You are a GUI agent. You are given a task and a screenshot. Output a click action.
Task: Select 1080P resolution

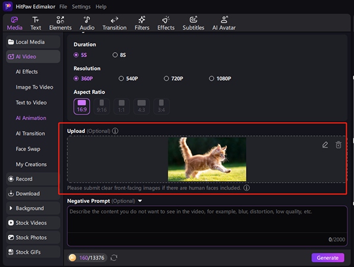pos(220,78)
